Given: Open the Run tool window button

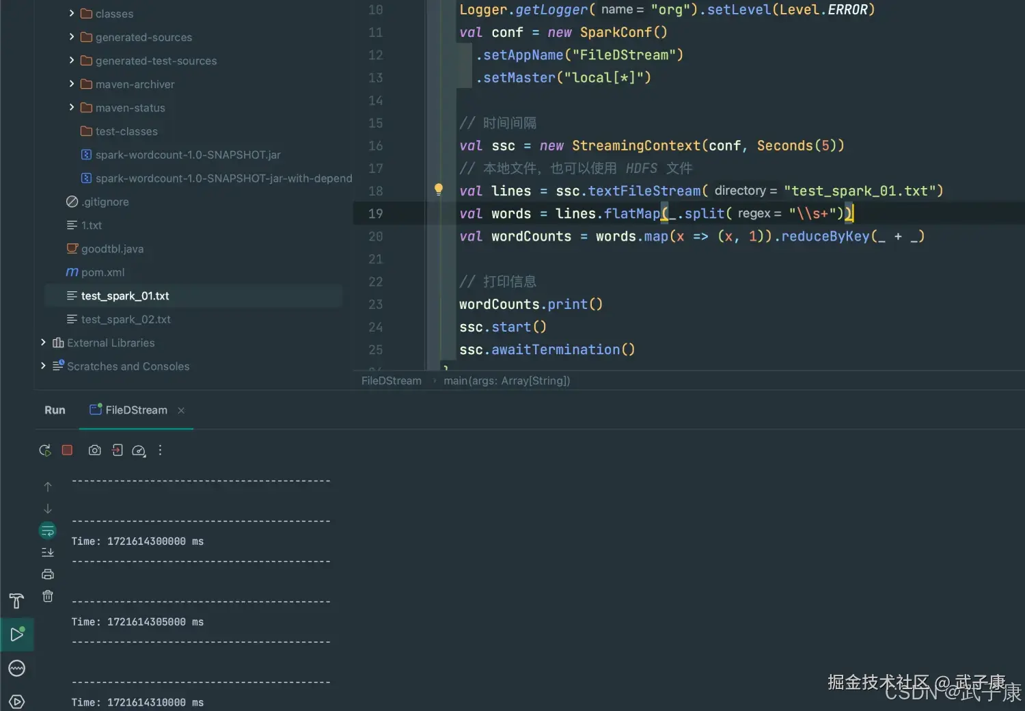Looking at the screenshot, I should [x=17, y=634].
